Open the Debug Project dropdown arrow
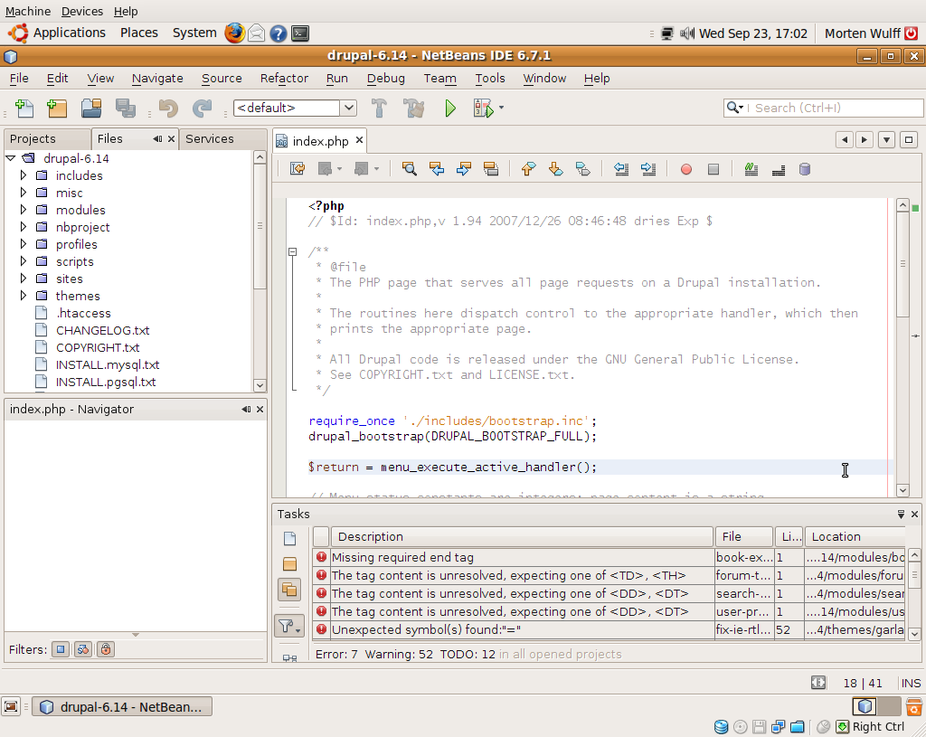This screenshot has width=926, height=737. 501,108
